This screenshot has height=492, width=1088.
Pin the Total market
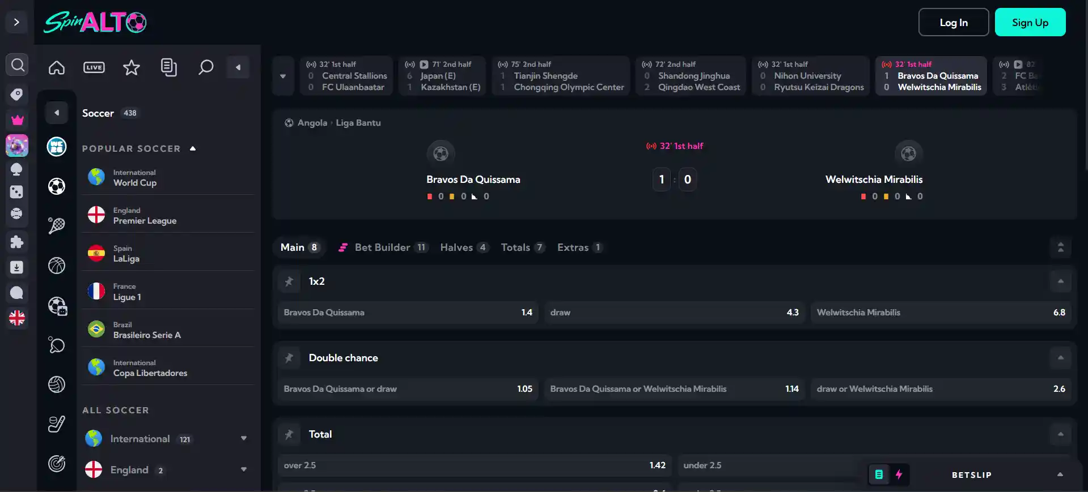(x=289, y=434)
